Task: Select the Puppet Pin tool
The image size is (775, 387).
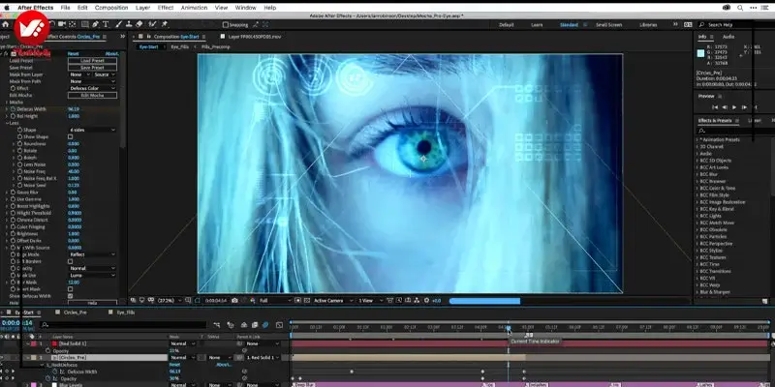Action: (164, 24)
